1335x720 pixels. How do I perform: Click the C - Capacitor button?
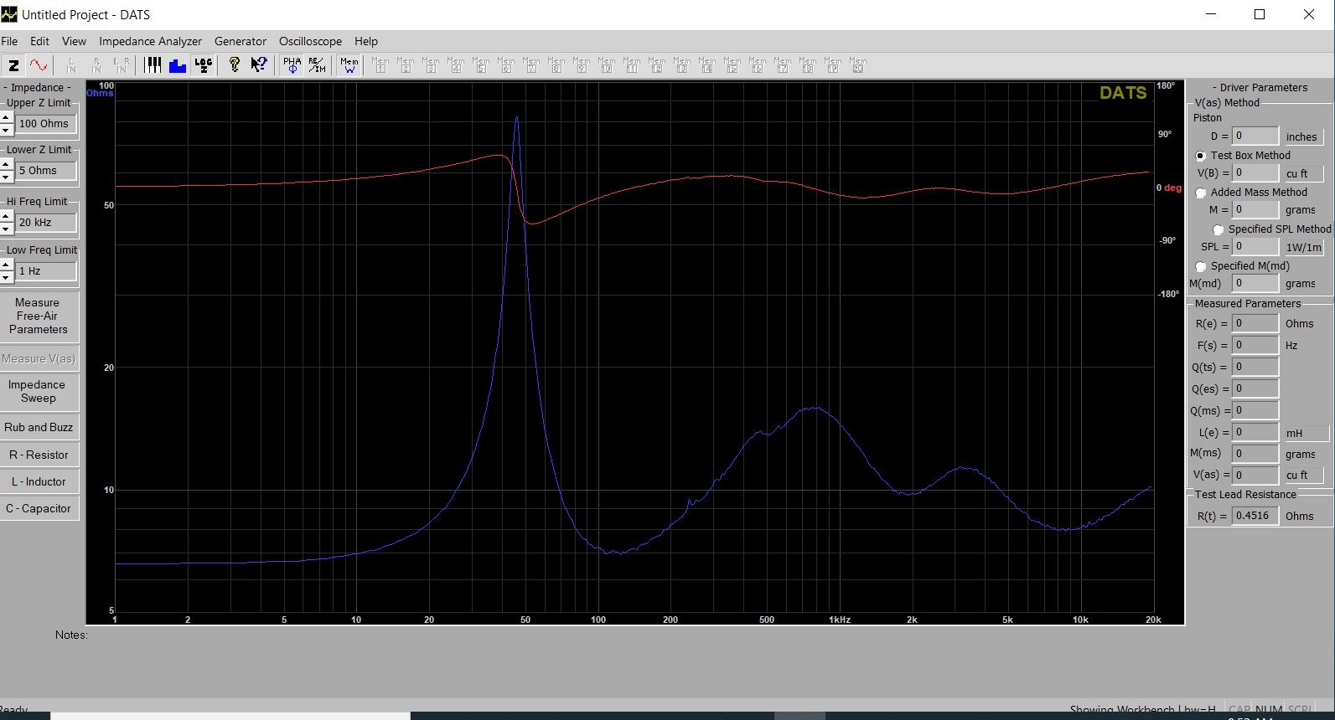pos(39,508)
